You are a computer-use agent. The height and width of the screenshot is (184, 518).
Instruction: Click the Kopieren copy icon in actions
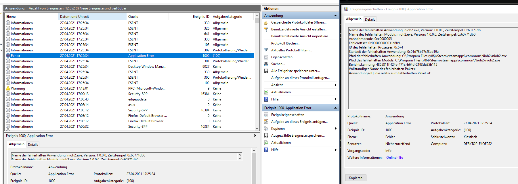tap(266, 129)
